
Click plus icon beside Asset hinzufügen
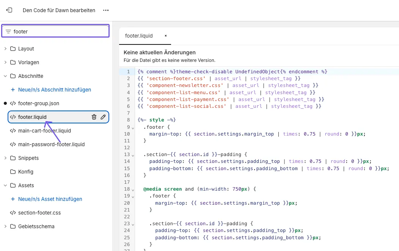tap(13, 199)
